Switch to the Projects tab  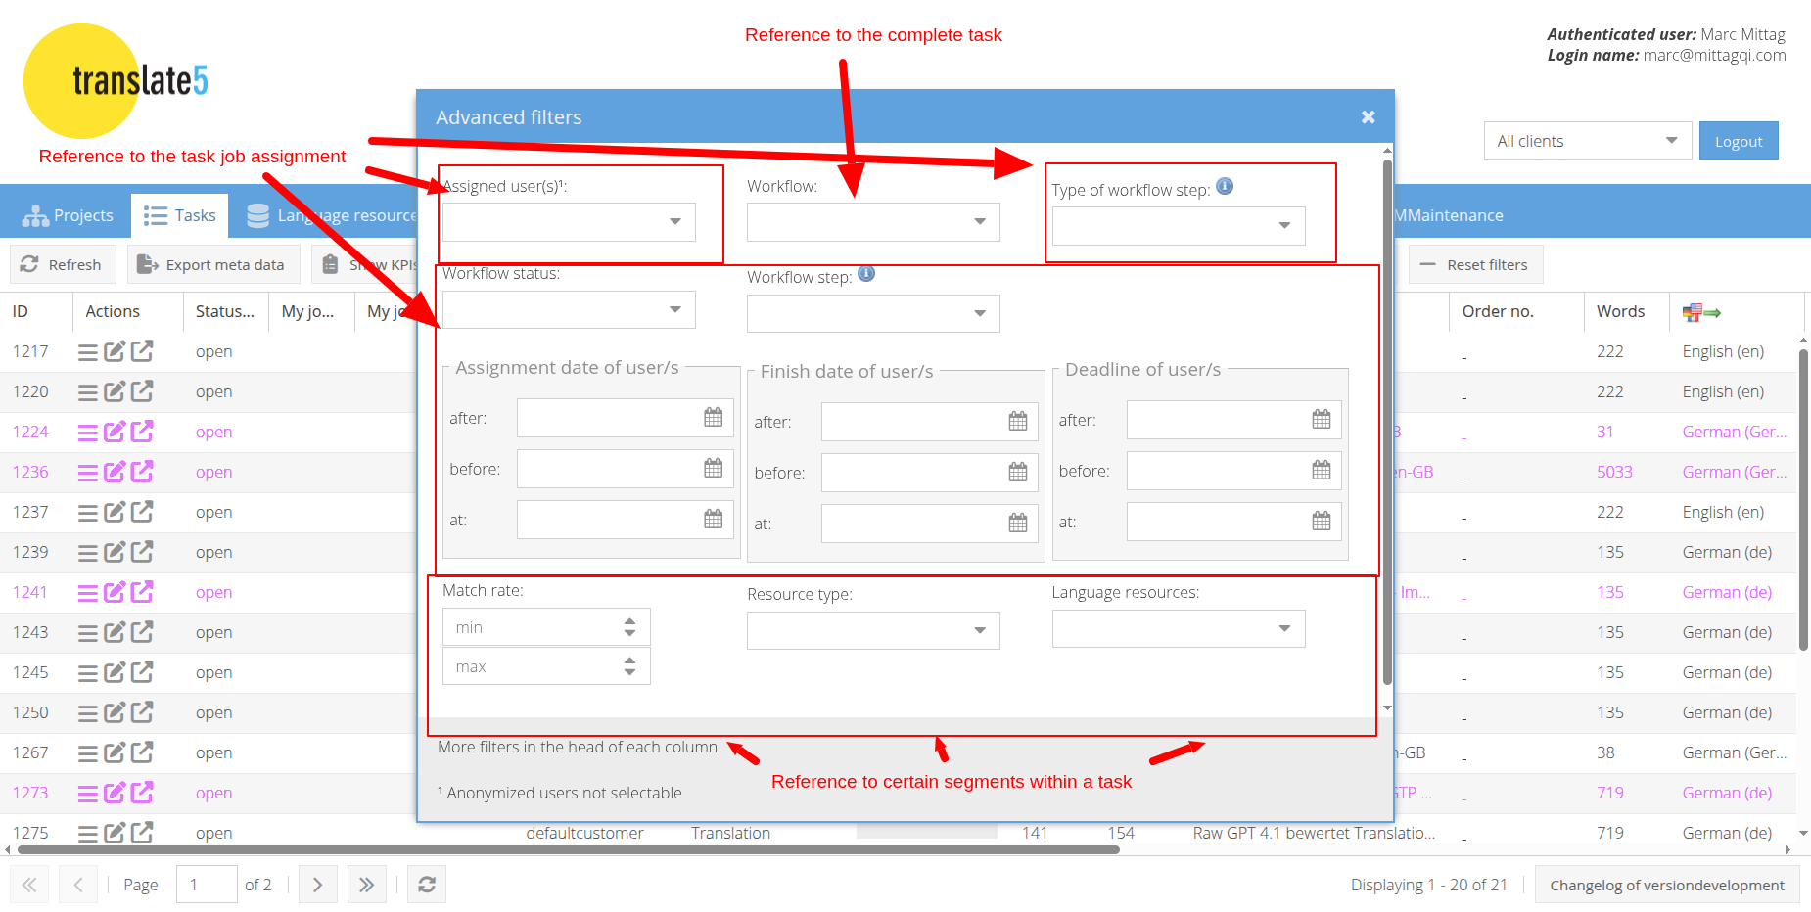[68, 215]
